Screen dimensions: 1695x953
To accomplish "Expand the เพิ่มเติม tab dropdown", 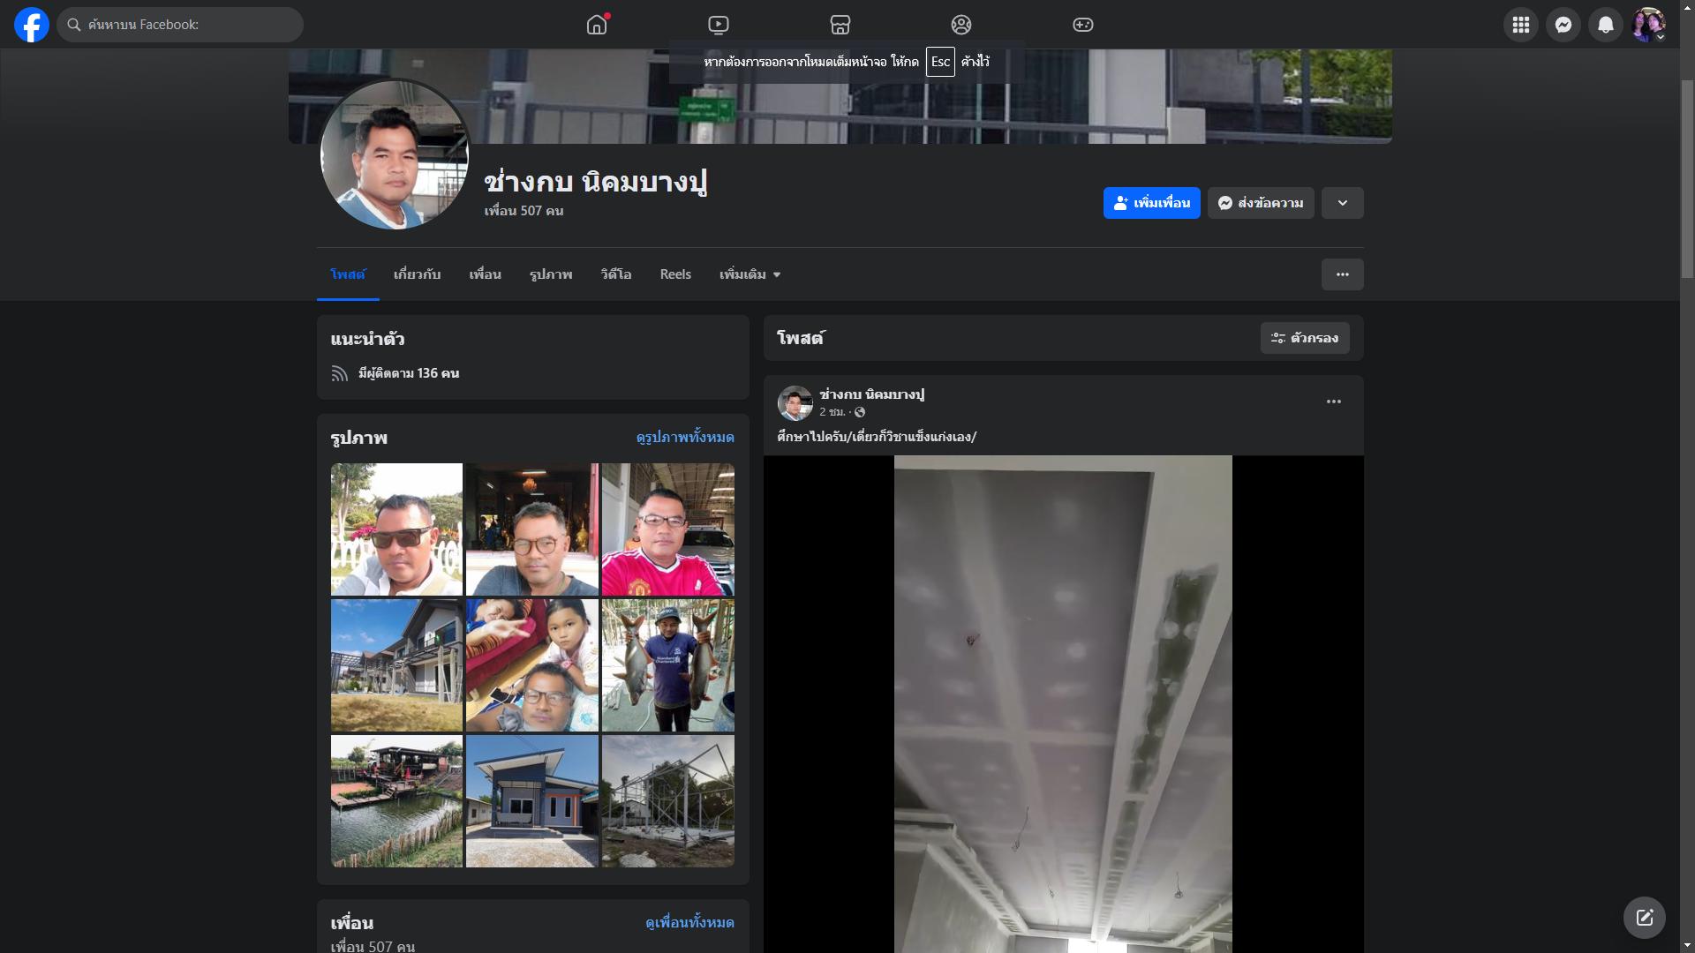I will click(750, 274).
